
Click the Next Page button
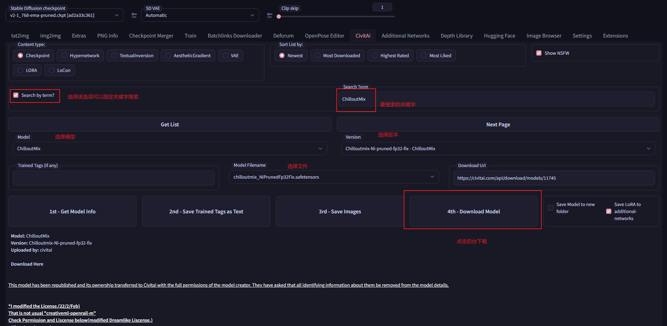pyautogui.click(x=498, y=125)
